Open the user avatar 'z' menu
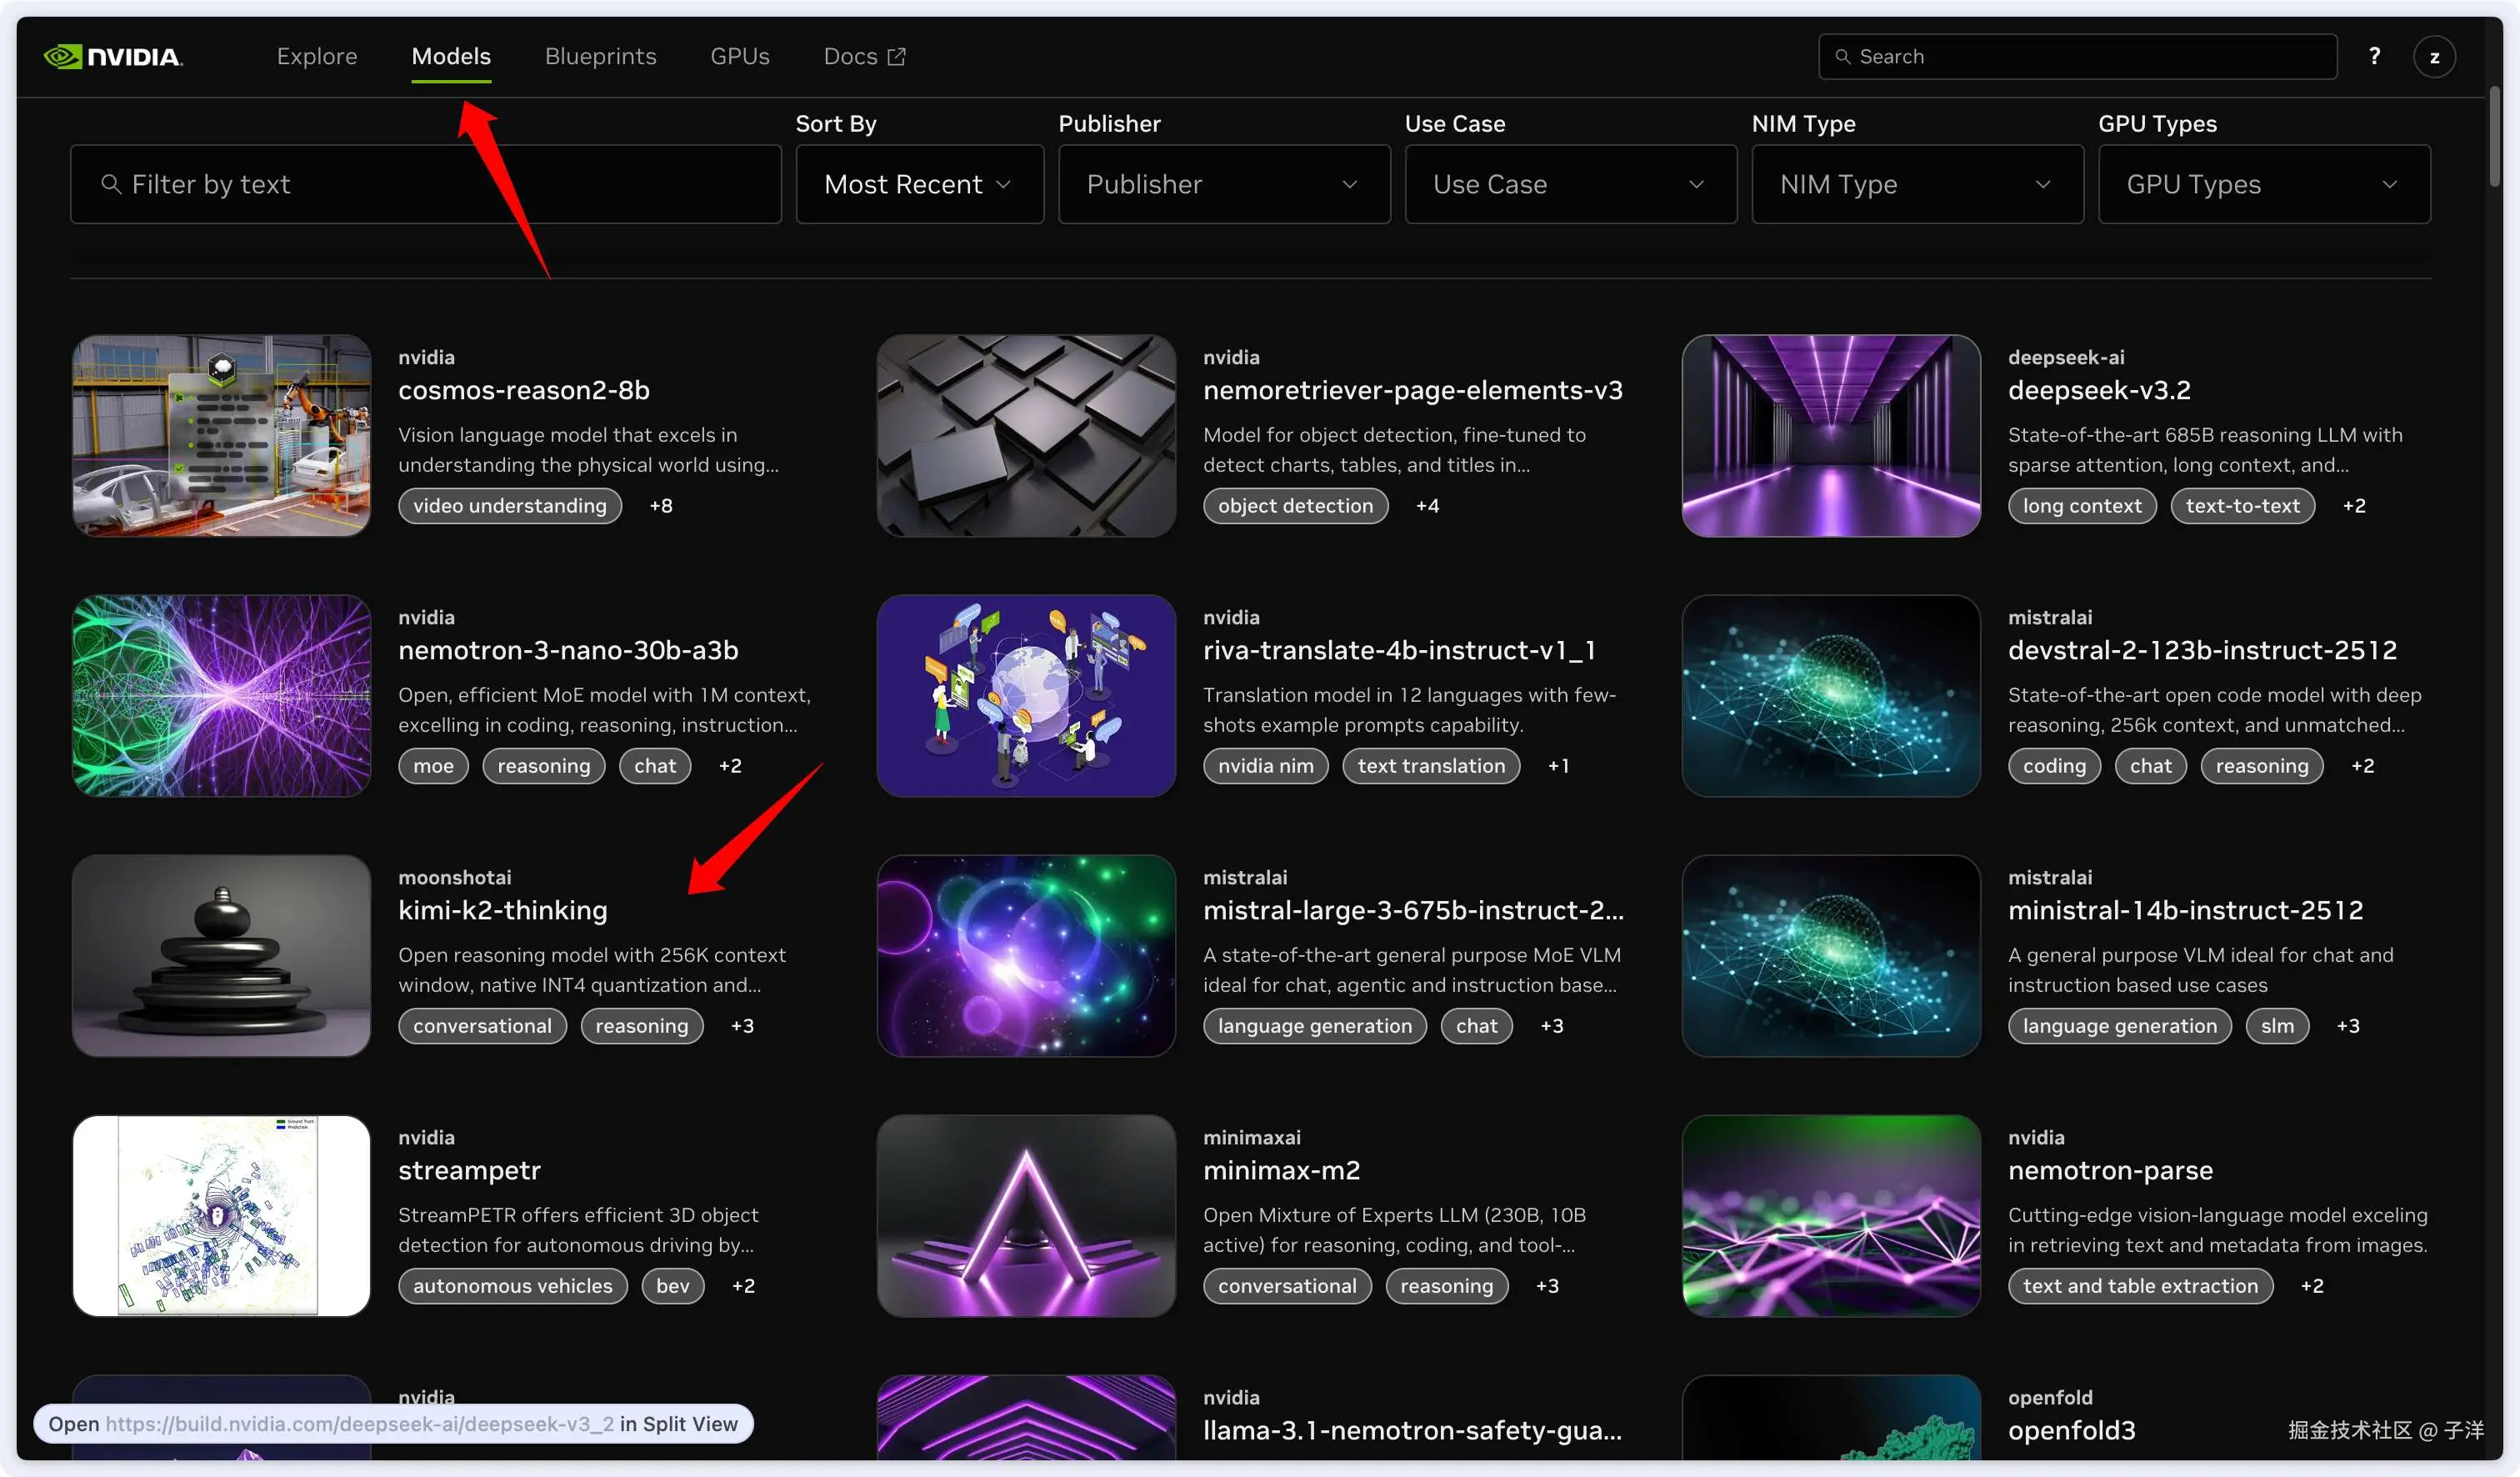This screenshot has width=2520, height=1477. click(2434, 57)
